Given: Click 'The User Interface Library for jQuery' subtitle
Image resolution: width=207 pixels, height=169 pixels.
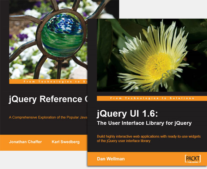Looking at the screenshot, I should pyautogui.click(x=144, y=123).
